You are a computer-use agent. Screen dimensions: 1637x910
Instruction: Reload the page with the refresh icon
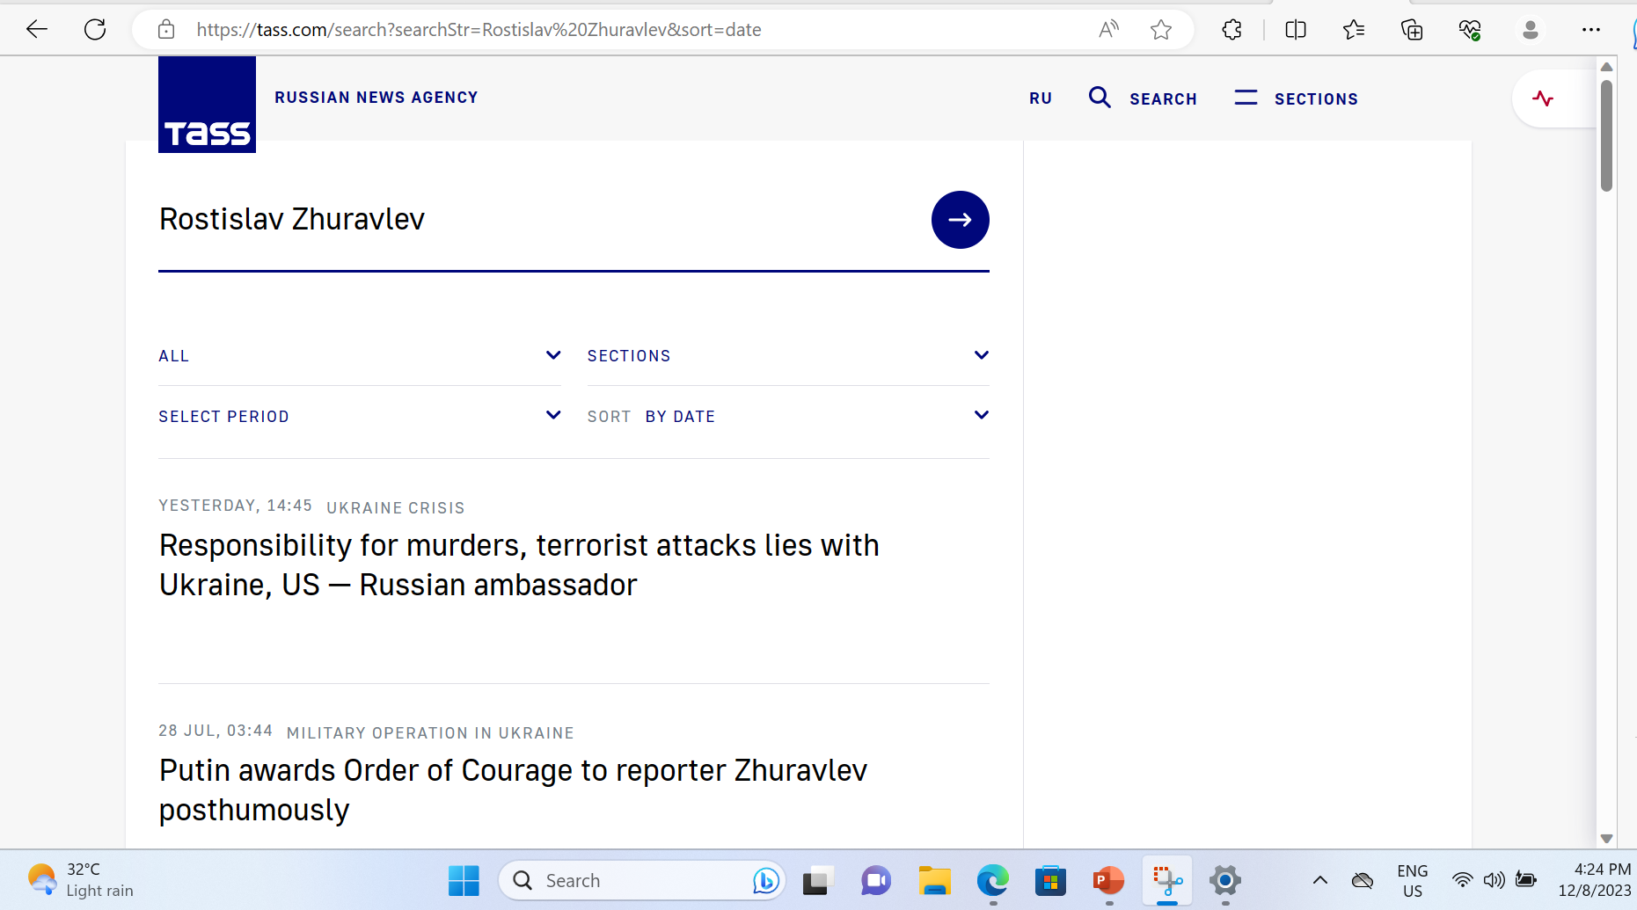click(95, 30)
